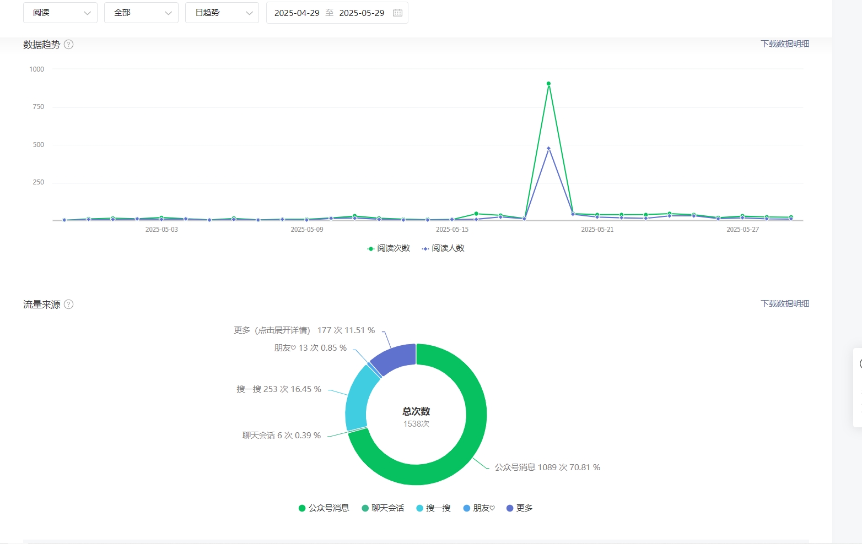
Task: Click help icon beside 流量来源 title
Action: coord(69,304)
